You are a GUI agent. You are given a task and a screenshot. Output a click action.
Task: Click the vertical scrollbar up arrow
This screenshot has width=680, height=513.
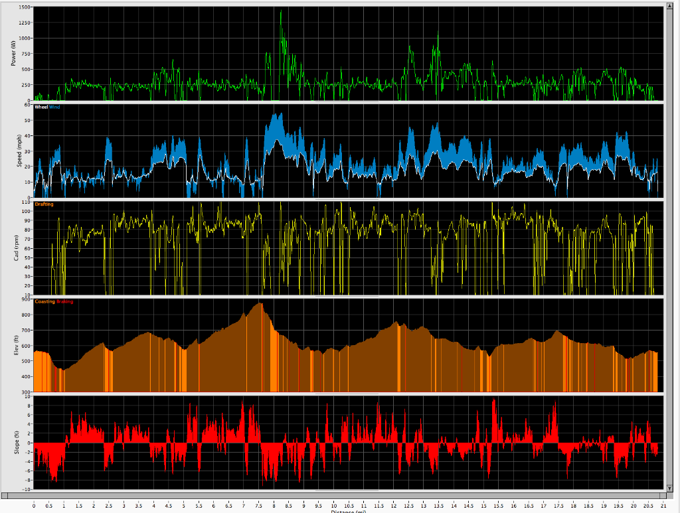pyautogui.click(x=670, y=7)
